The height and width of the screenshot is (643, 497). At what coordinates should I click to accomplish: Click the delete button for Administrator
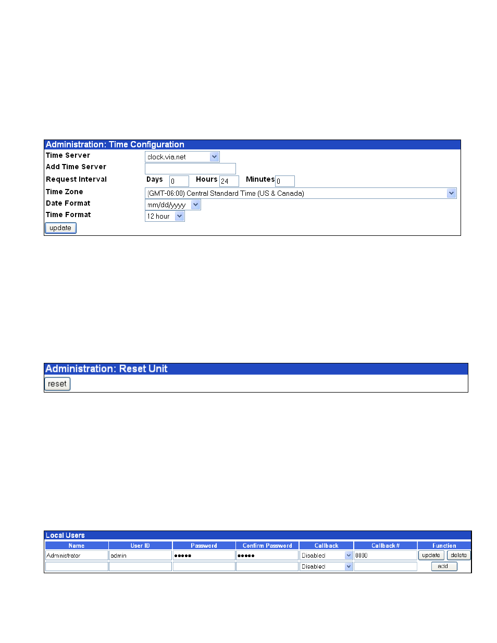pyautogui.click(x=459, y=556)
